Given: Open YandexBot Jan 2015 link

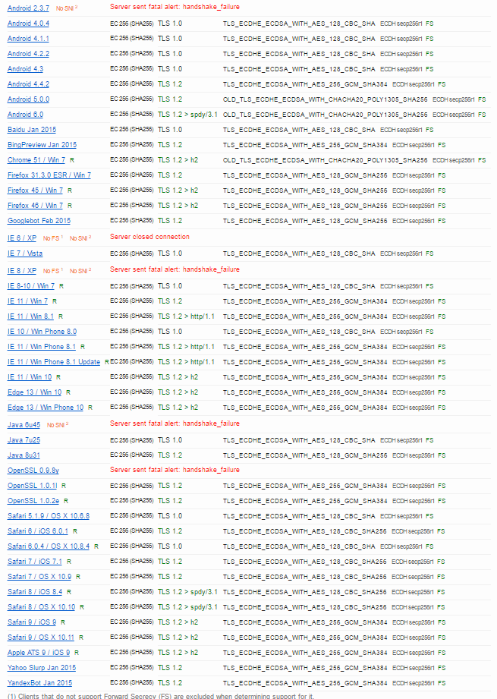Looking at the screenshot, I should point(39,682).
